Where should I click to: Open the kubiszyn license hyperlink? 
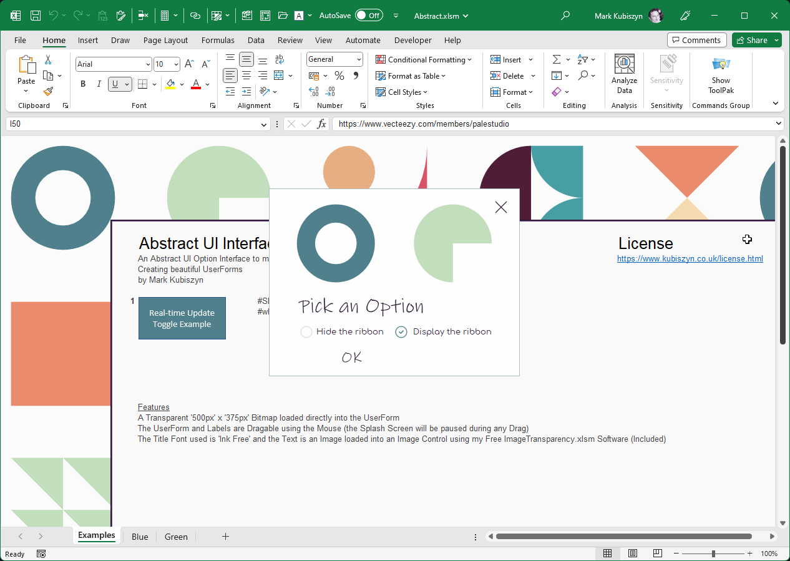point(690,259)
